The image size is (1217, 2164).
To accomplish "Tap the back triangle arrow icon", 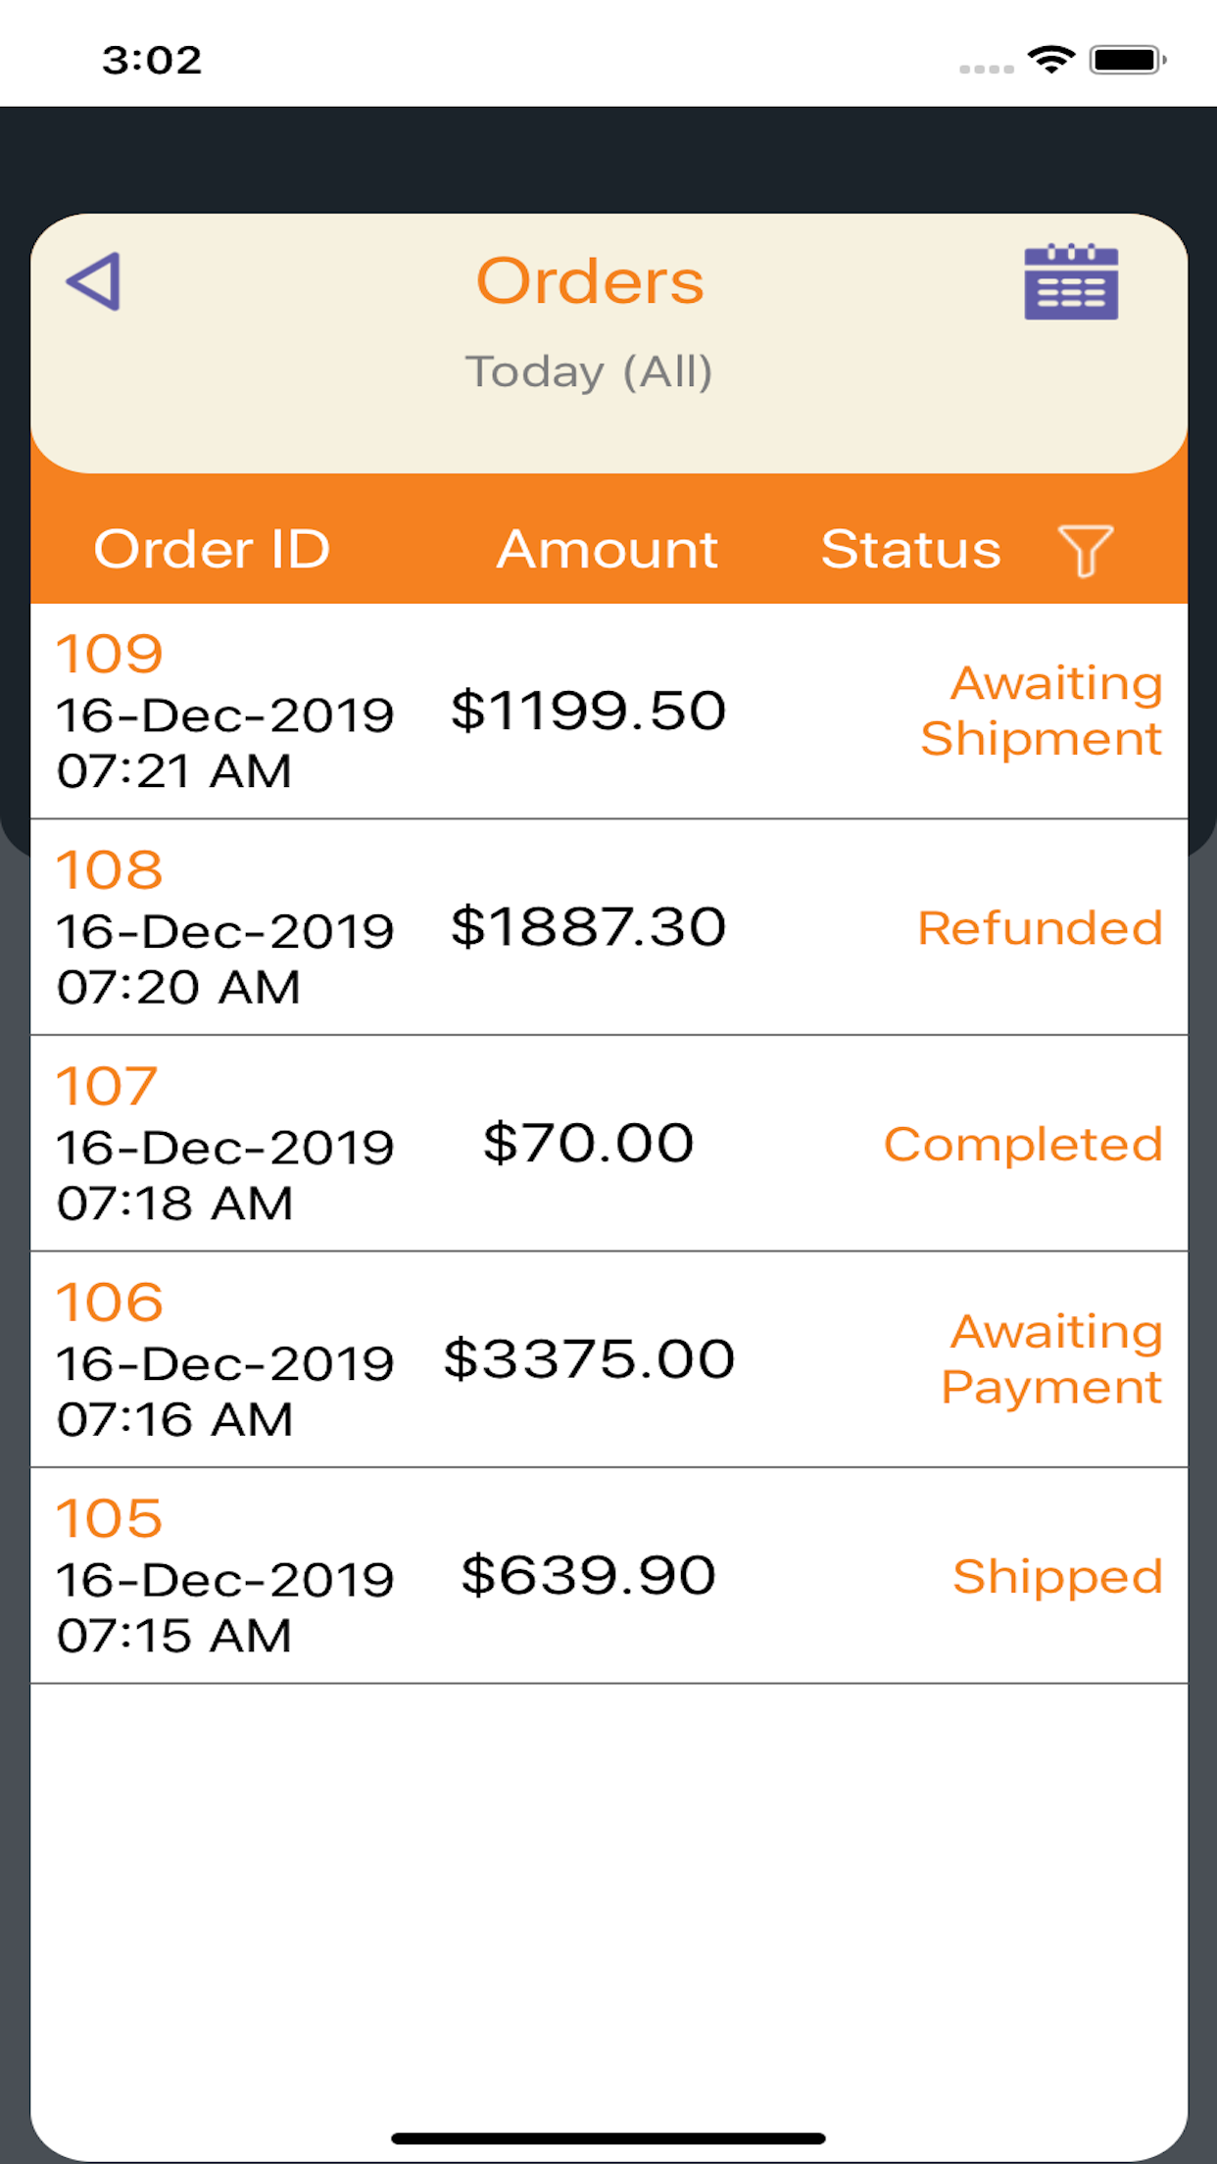I will 94,282.
